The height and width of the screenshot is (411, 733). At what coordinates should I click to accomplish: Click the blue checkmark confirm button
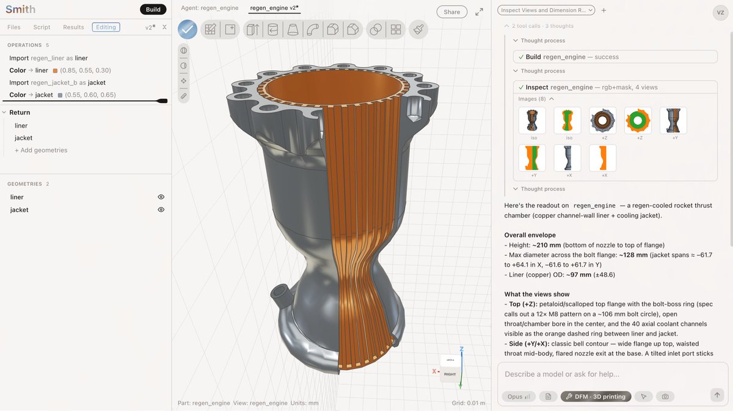click(188, 29)
